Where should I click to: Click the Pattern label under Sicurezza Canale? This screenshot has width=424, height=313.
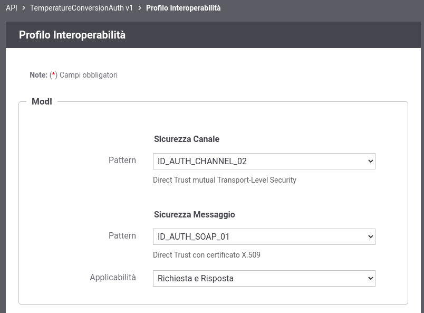tap(122, 160)
